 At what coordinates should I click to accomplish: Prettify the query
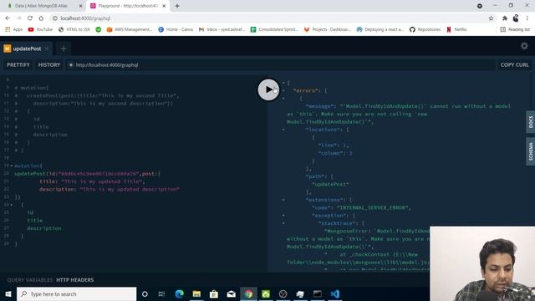click(x=18, y=65)
